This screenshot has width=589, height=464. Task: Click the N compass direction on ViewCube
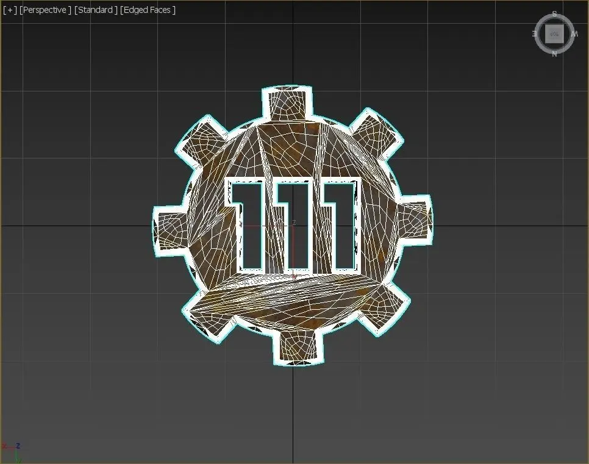pyautogui.click(x=554, y=54)
